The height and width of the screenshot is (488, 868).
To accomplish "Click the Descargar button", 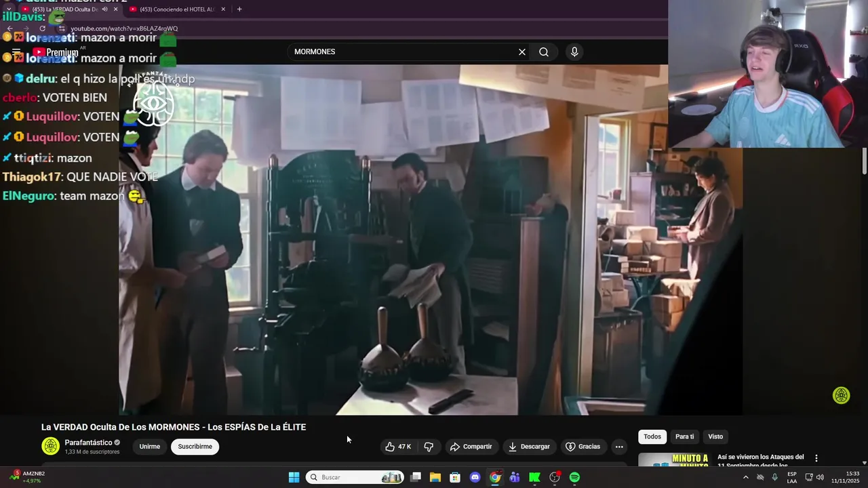I will (x=529, y=447).
